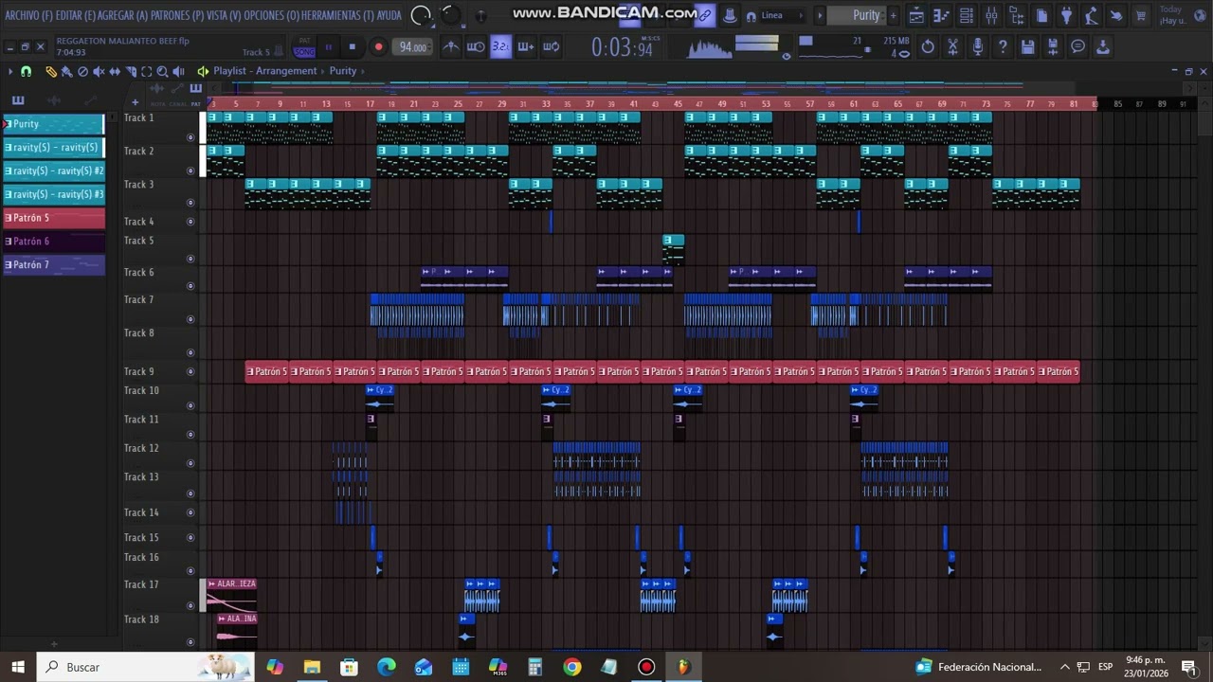The image size is (1213, 682).
Task: Open the Browser panel
Action: pos(1016,15)
